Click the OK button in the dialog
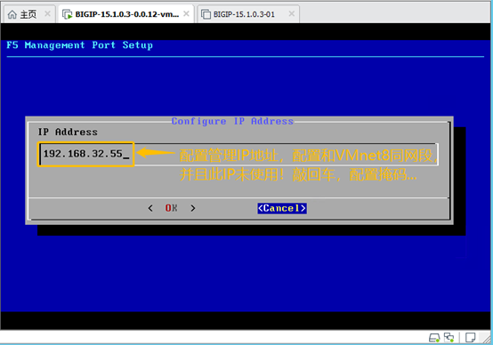Image resolution: width=493 pixels, height=345 pixels. (x=172, y=208)
